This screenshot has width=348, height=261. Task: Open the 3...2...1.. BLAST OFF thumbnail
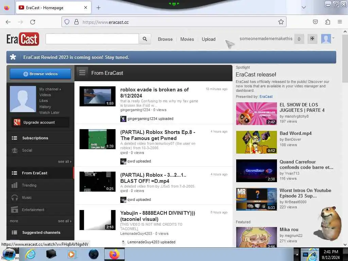pos(98,181)
